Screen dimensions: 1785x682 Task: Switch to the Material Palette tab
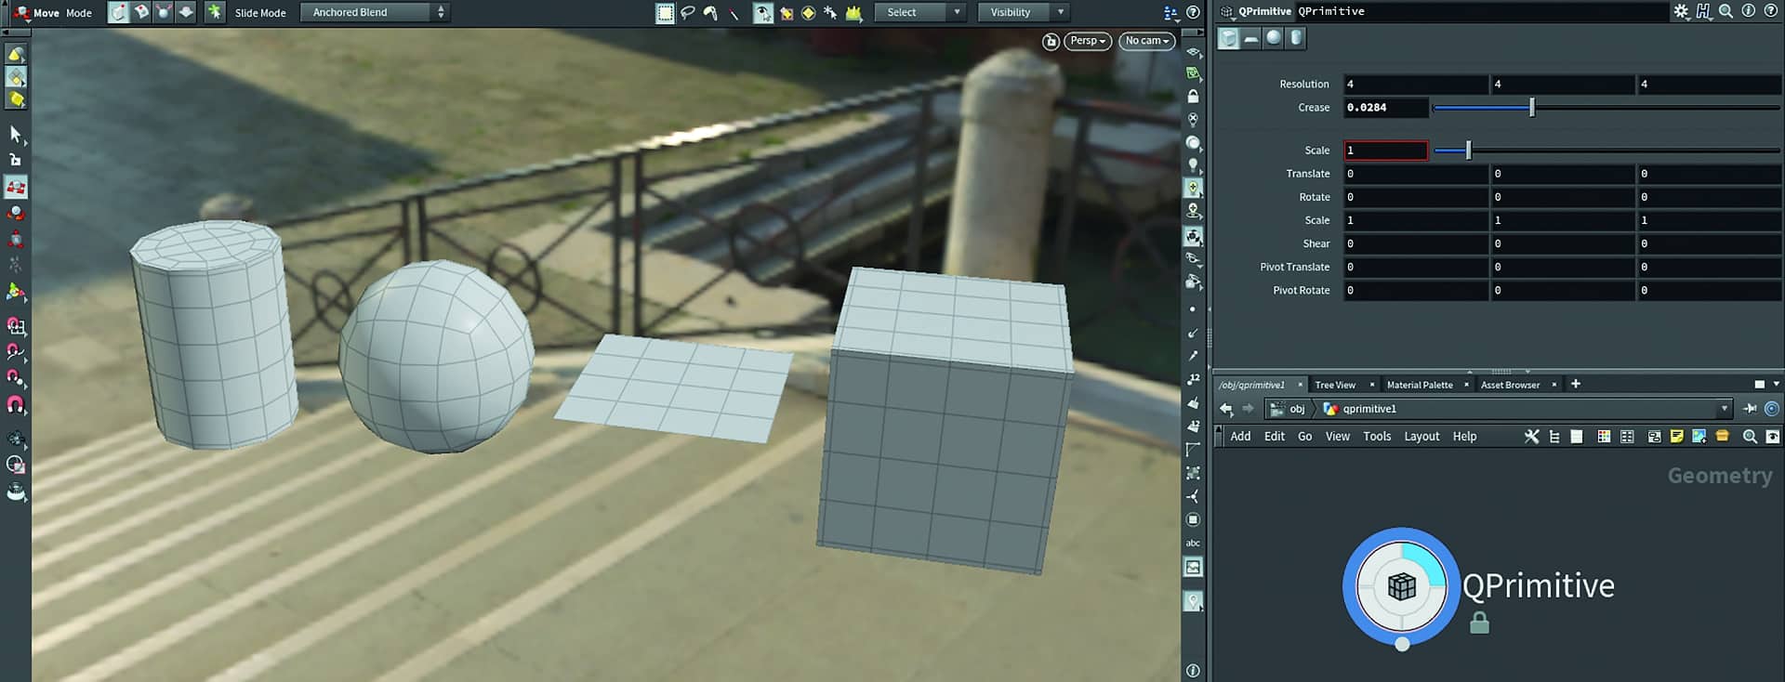[x=1419, y=385]
